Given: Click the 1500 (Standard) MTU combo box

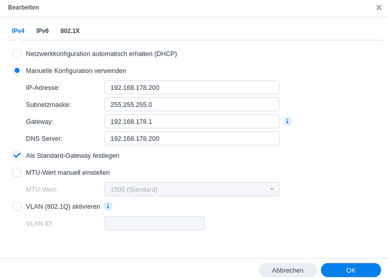Looking at the screenshot, I should click(x=186, y=189).
